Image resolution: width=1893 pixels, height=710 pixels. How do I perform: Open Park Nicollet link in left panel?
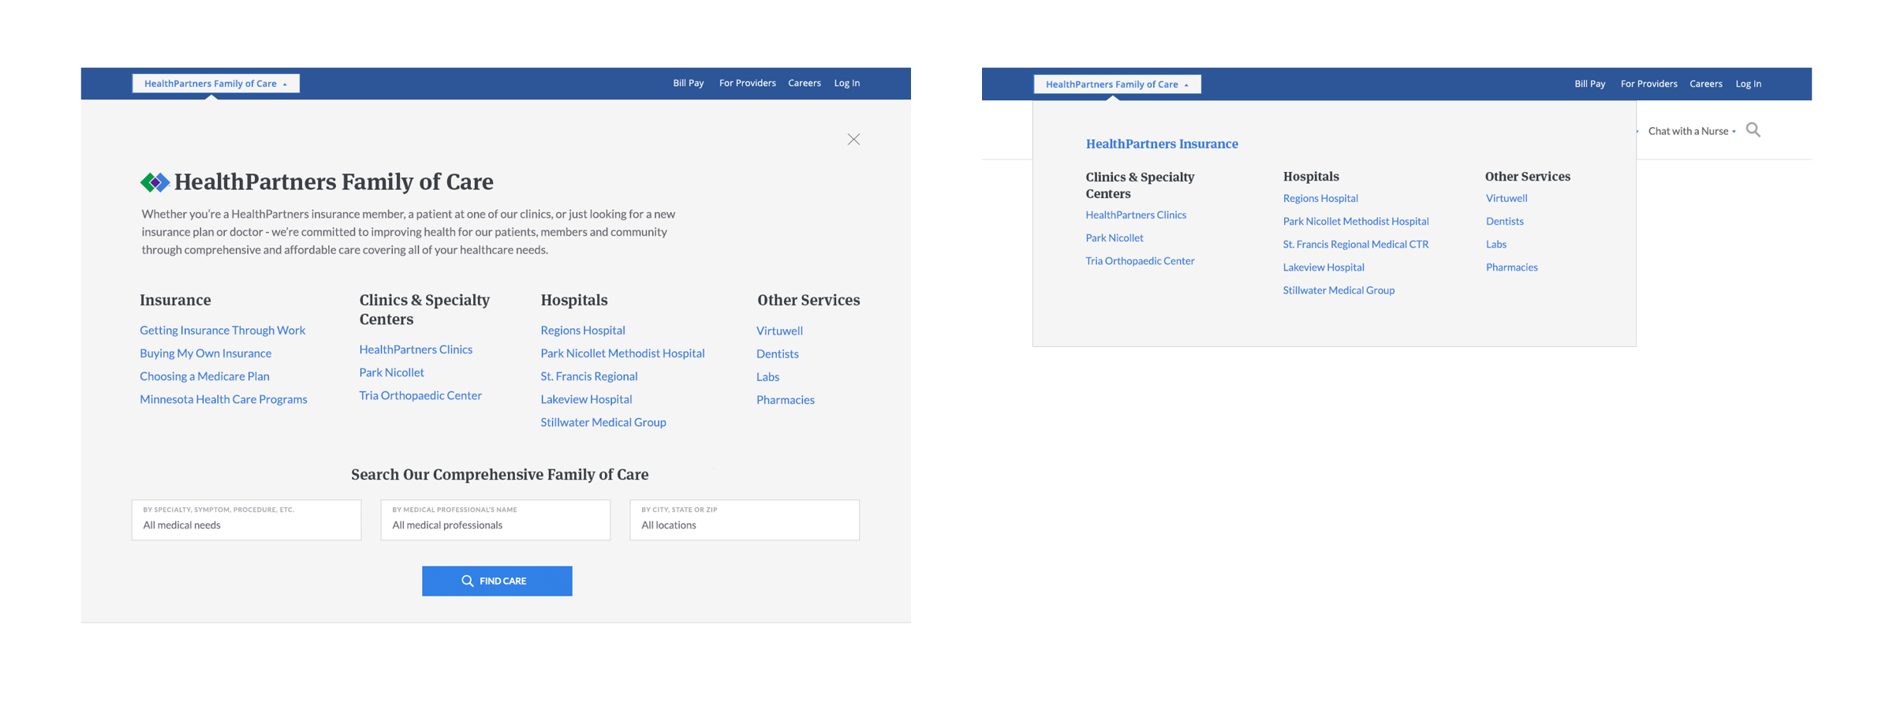click(391, 372)
